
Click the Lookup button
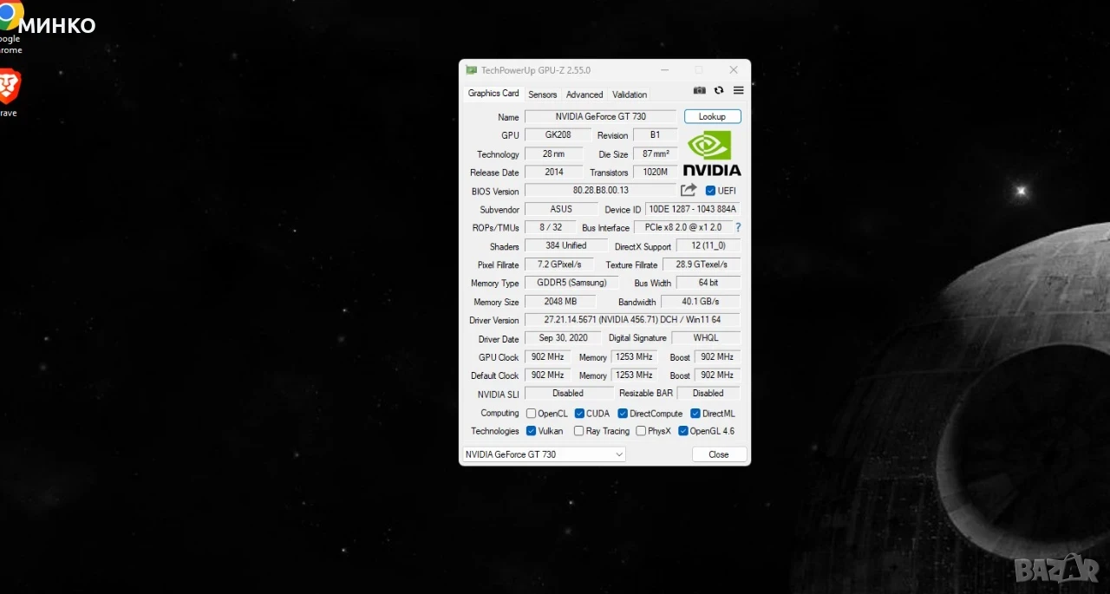(x=712, y=116)
